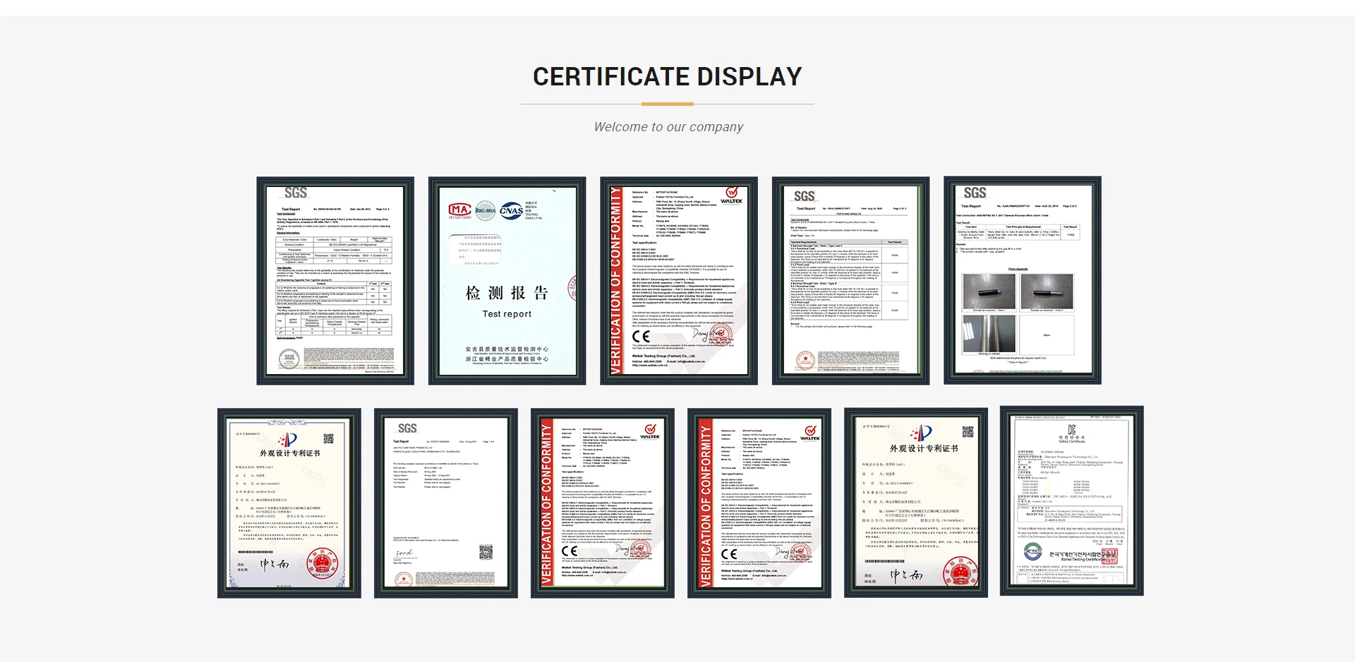Open the design patent certificate beside Korean certificate
The image size is (1355, 662).
click(x=915, y=502)
